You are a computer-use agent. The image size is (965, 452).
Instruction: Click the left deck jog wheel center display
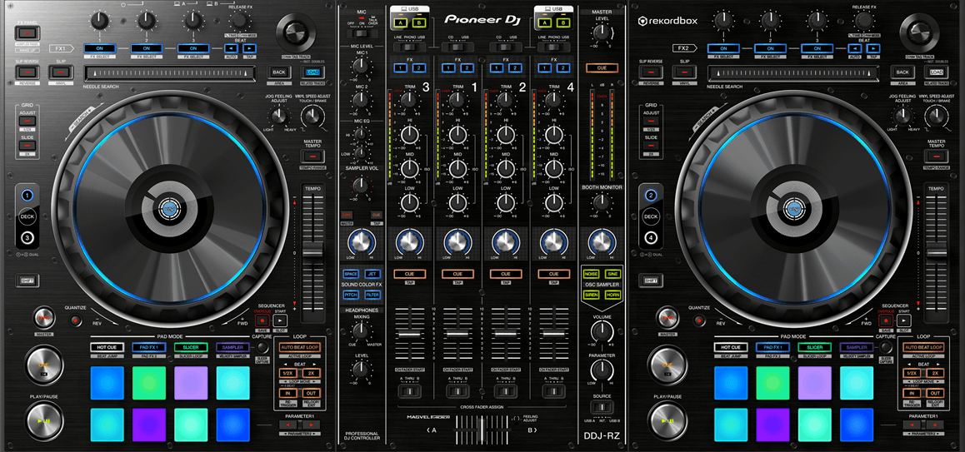[x=170, y=210]
